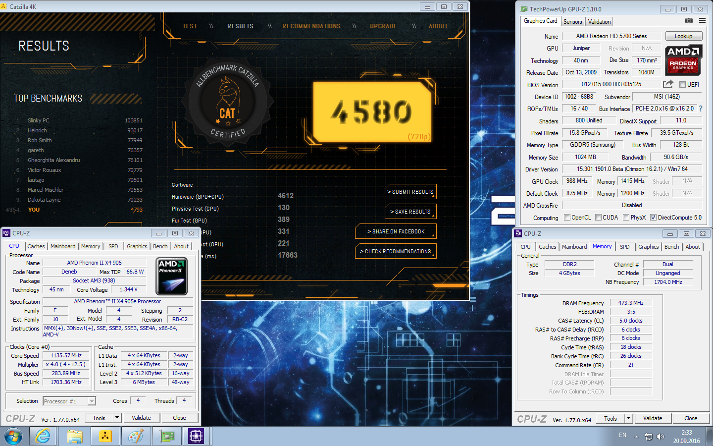Toggle the DirectCompute 5.0 checkbox

coord(654,218)
